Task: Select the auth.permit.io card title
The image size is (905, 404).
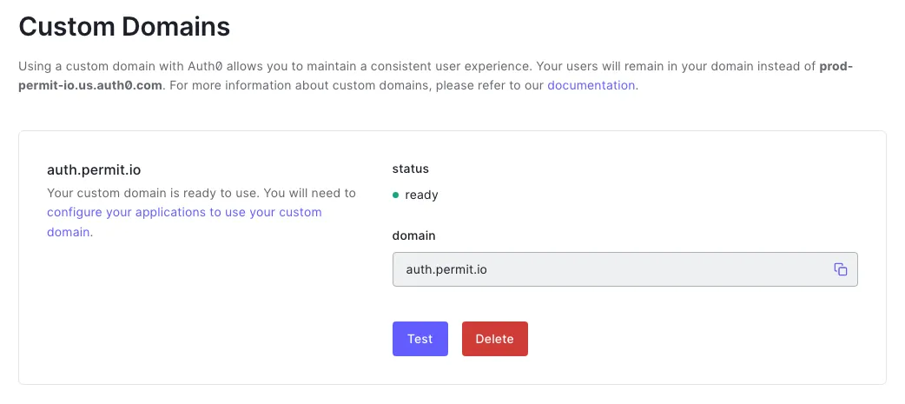Action: [94, 169]
